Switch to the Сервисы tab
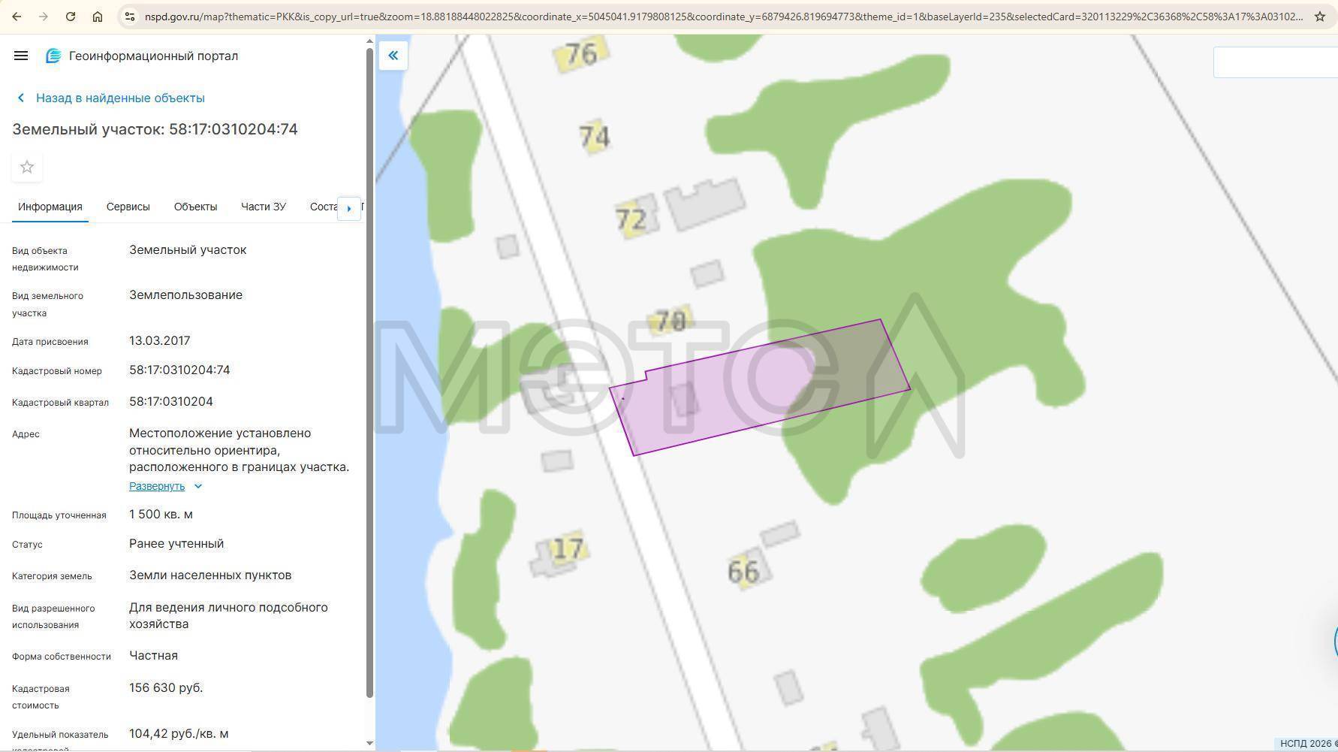The height and width of the screenshot is (752, 1338). pos(128,207)
